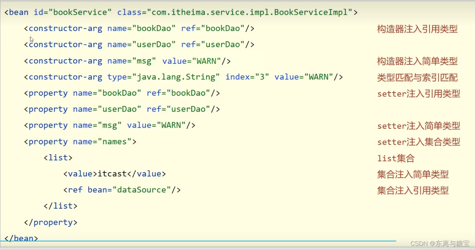Viewport: 475px width, 250px height.
Task: Click the annotation setter注入引用类型
Action: [419, 94]
